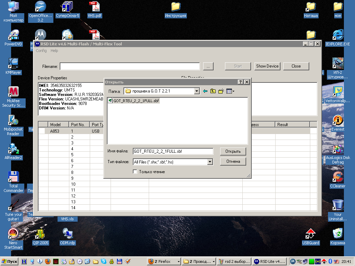Click the help question-mark button in Open dialog
The width and height of the screenshot is (355, 266).
[x=241, y=82]
